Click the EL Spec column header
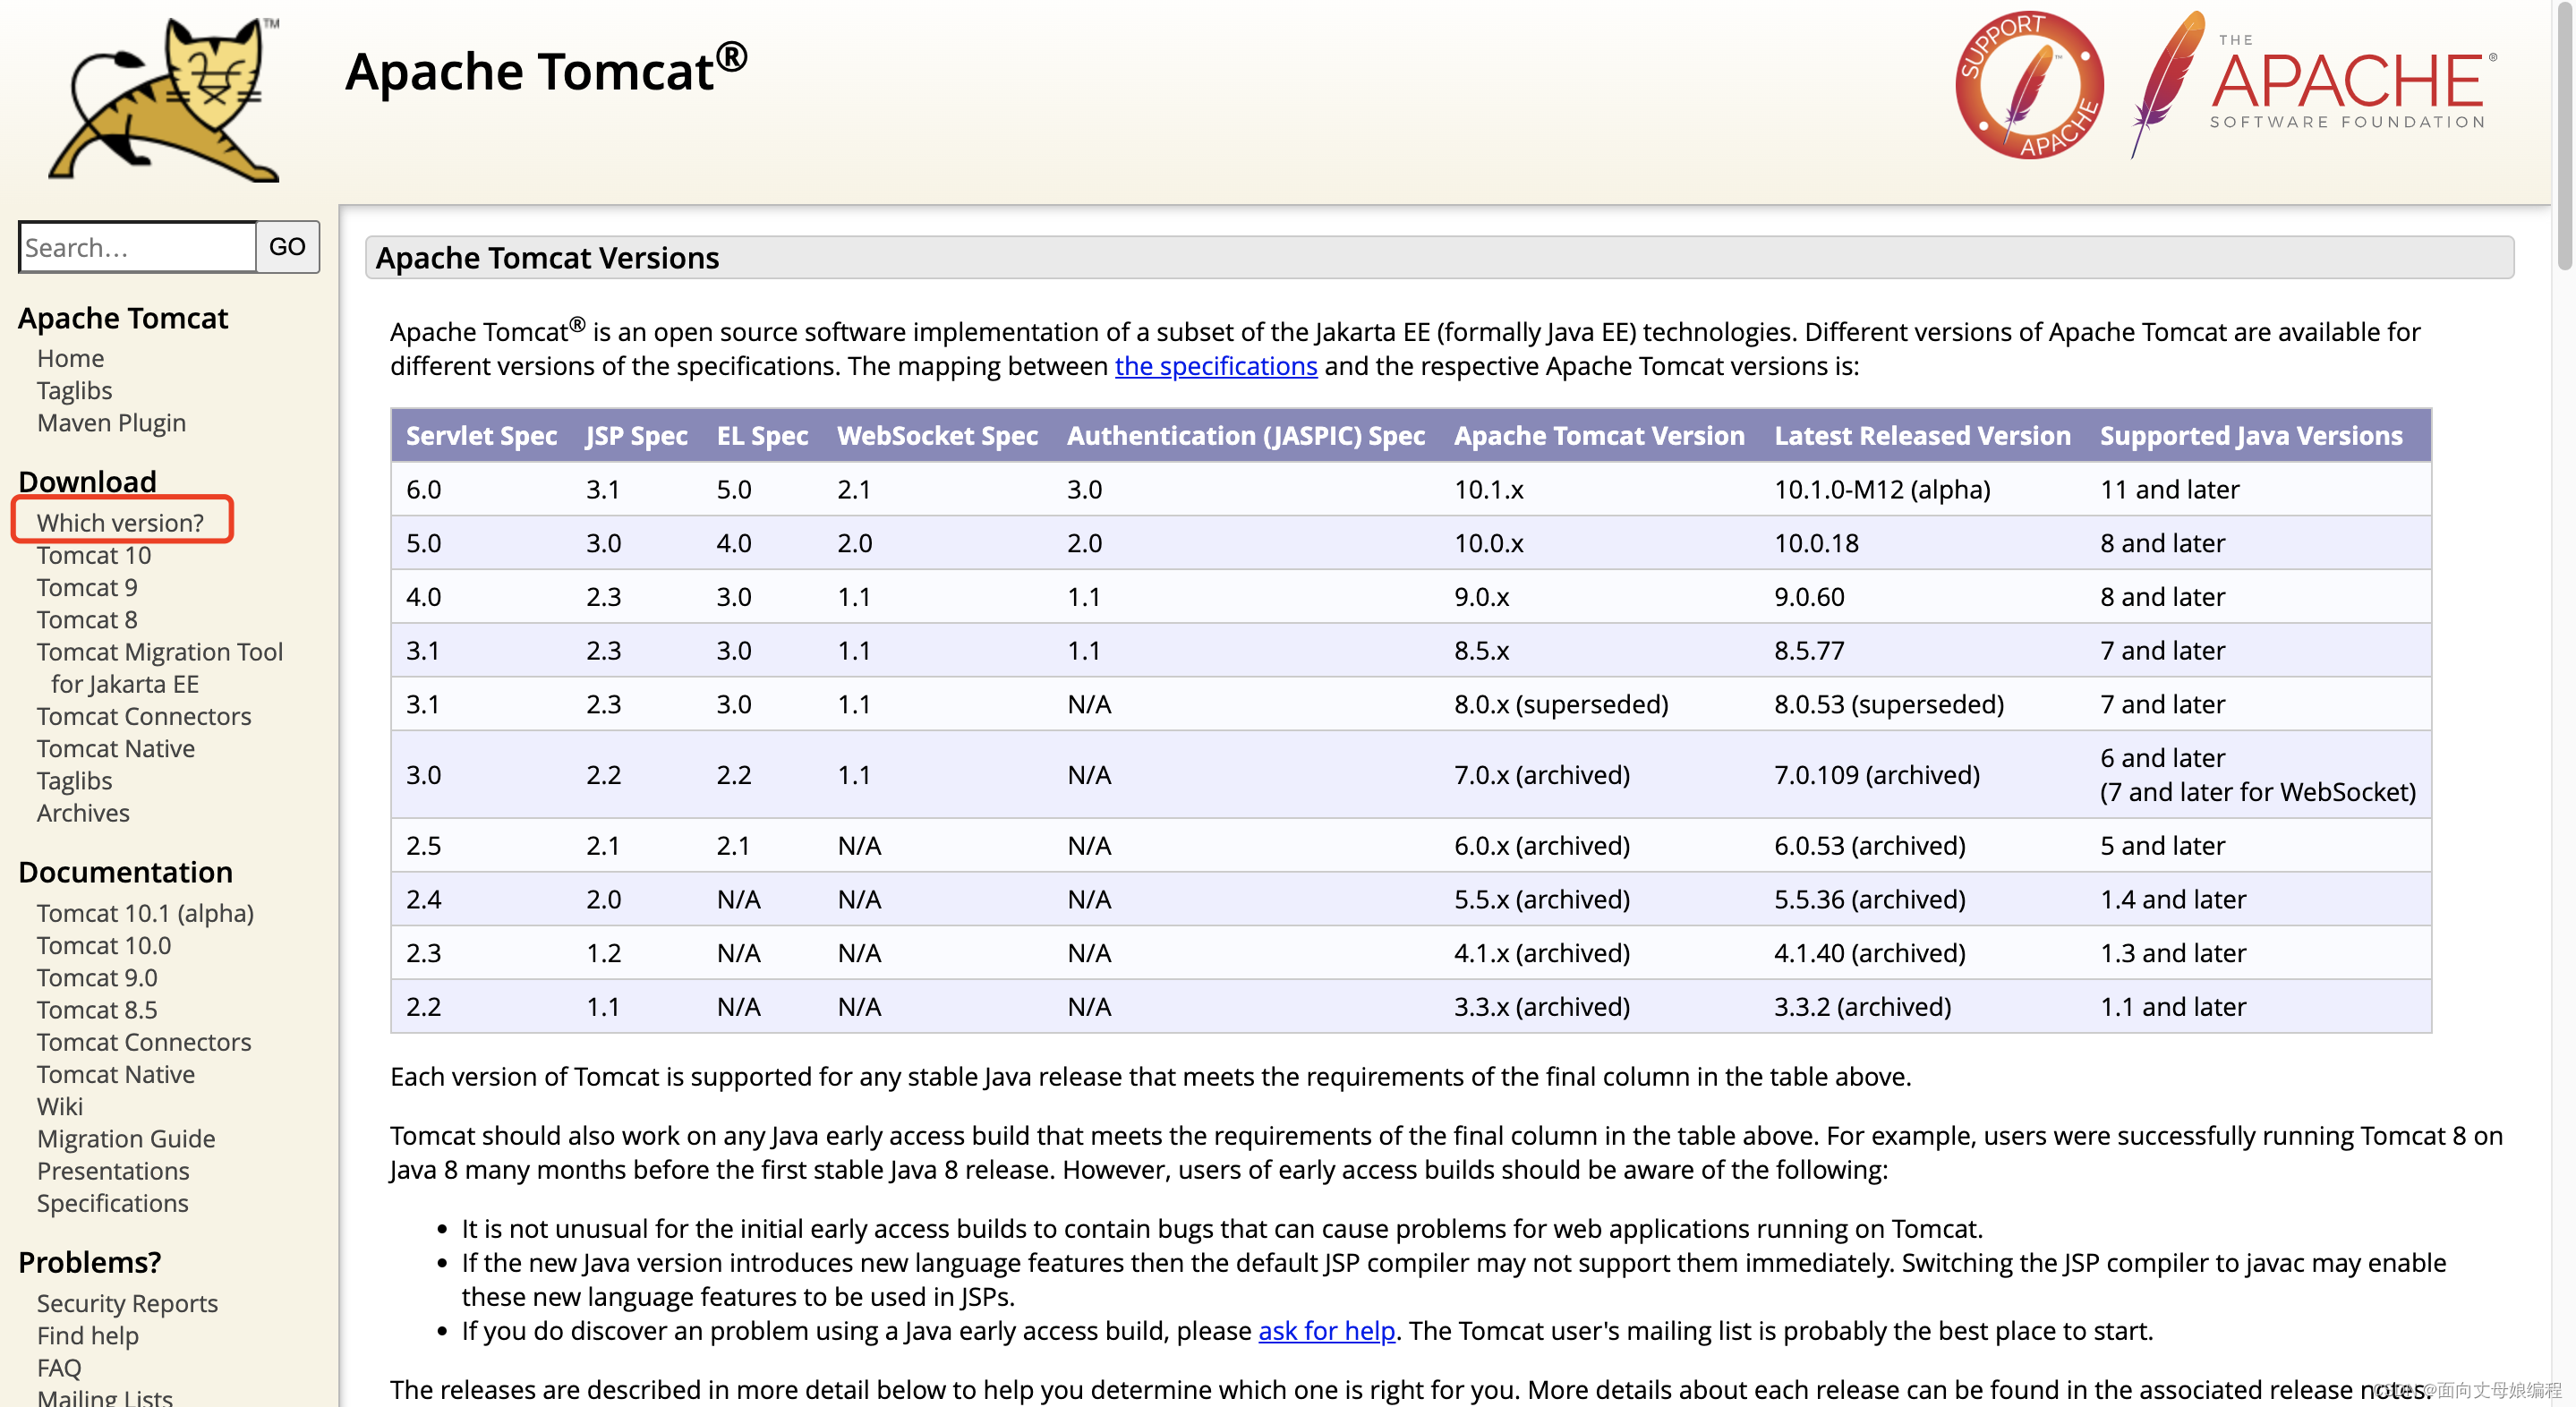 click(x=762, y=435)
